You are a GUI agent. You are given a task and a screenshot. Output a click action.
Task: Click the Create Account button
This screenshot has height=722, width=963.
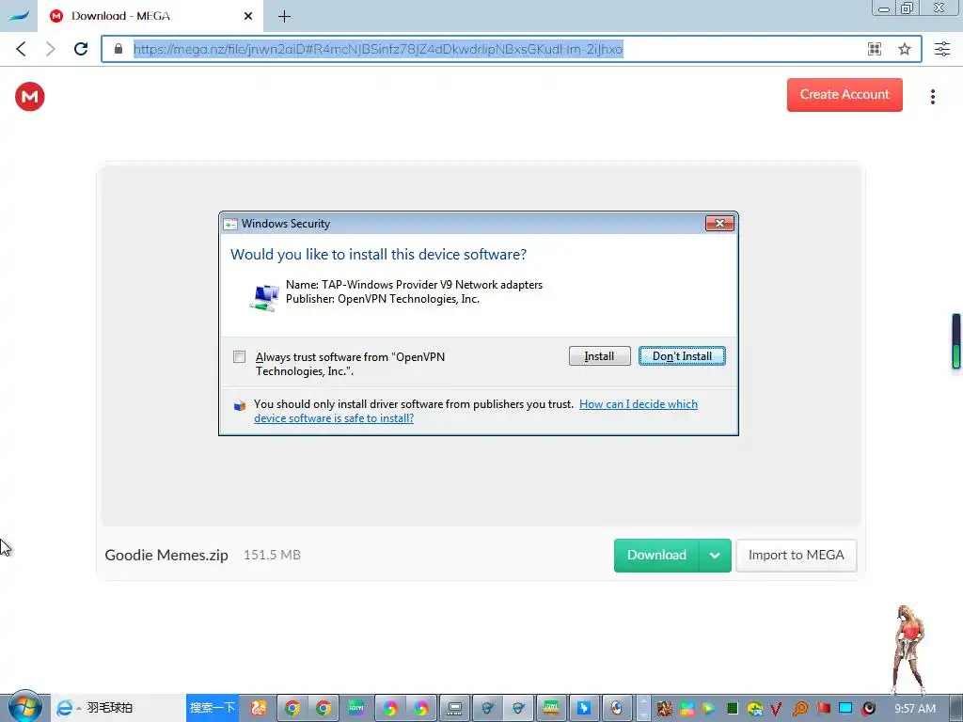pyautogui.click(x=845, y=95)
